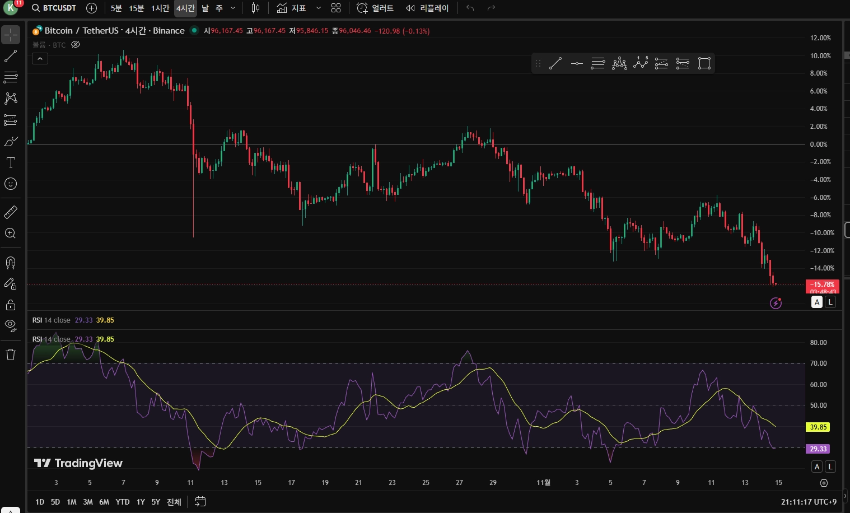Click the purple lightning icon on chart
850x513 pixels.
(x=776, y=303)
